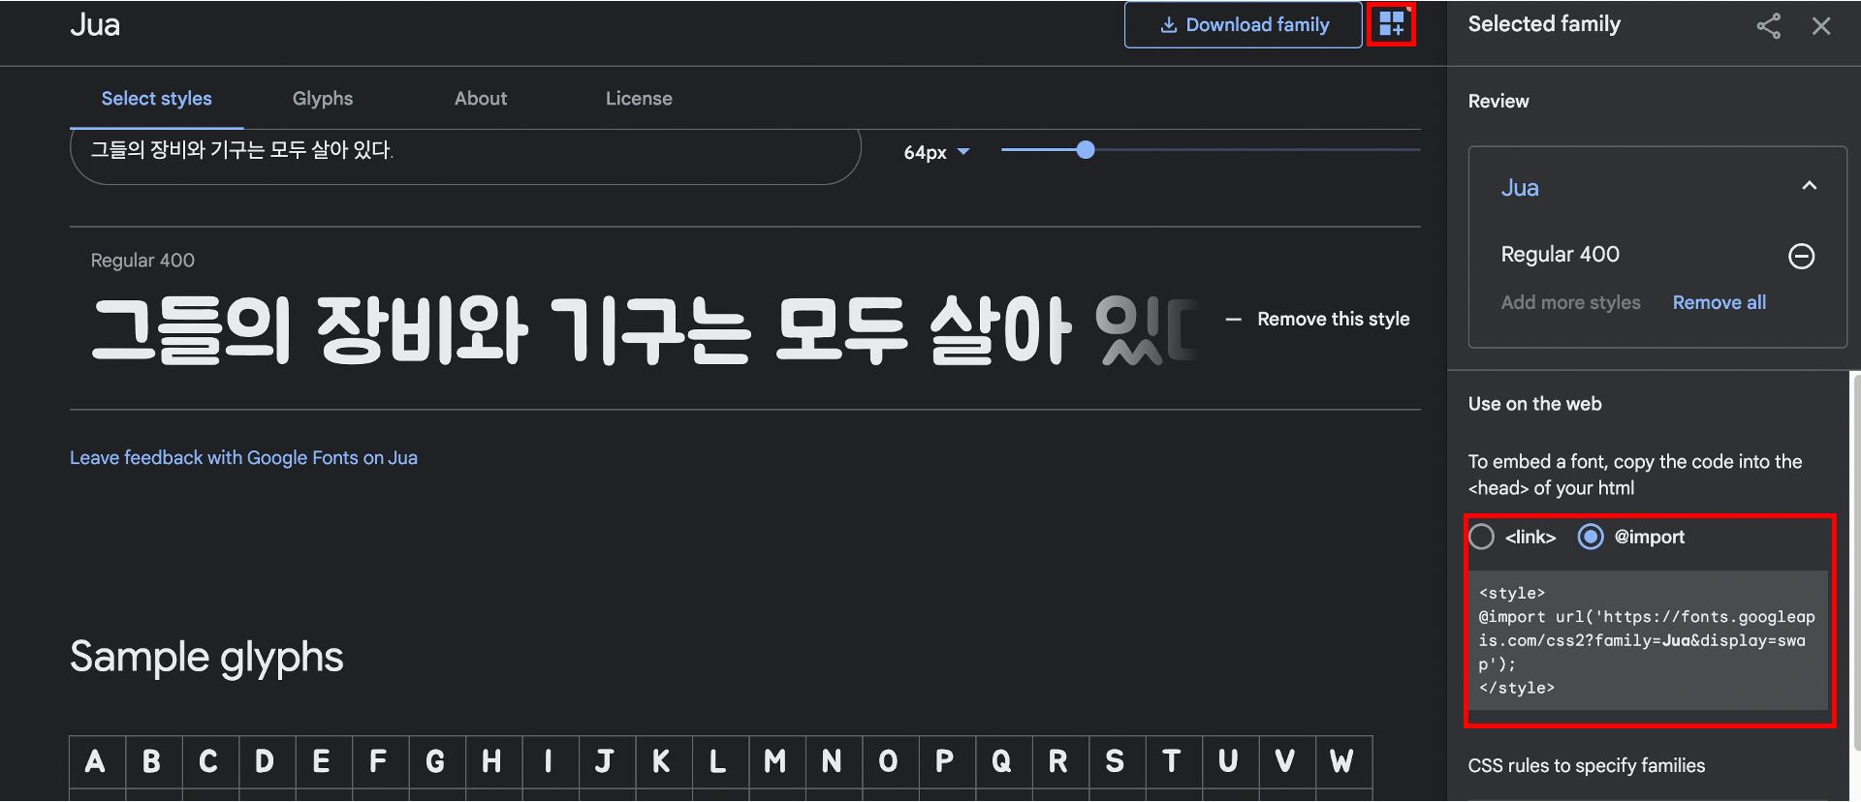Viewport: 1861px width, 802px height.
Task: Click glyph M in Sample glyphs
Action: pyautogui.click(x=774, y=761)
